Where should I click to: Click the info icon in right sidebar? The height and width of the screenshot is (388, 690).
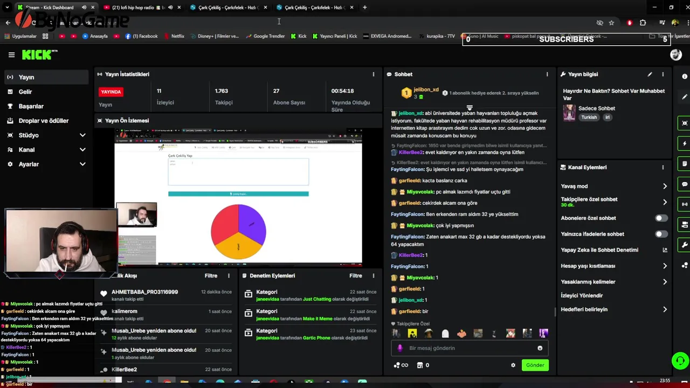click(x=685, y=77)
